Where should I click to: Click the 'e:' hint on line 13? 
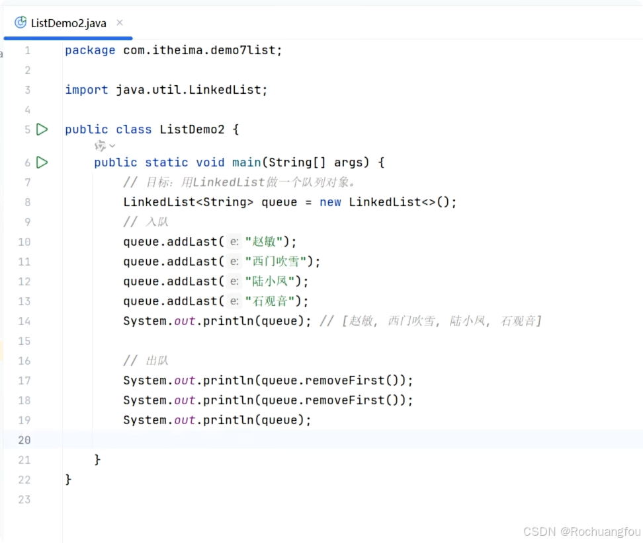(x=235, y=301)
